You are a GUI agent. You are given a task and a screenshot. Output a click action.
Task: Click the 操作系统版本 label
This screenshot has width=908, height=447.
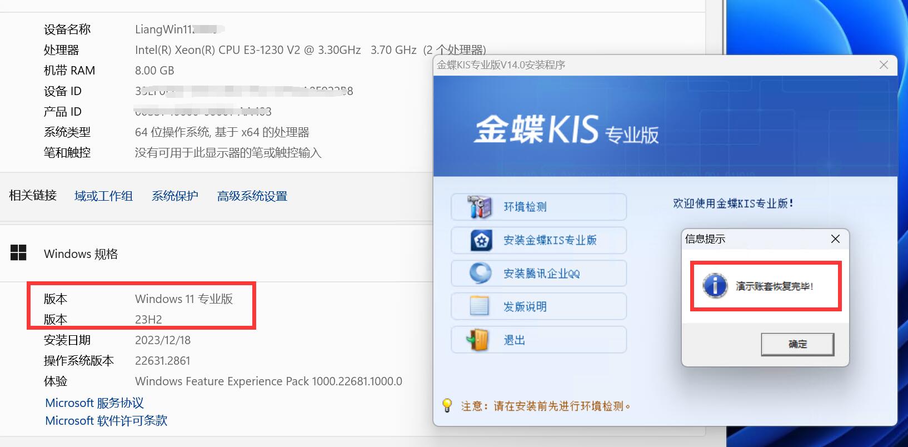tap(79, 360)
